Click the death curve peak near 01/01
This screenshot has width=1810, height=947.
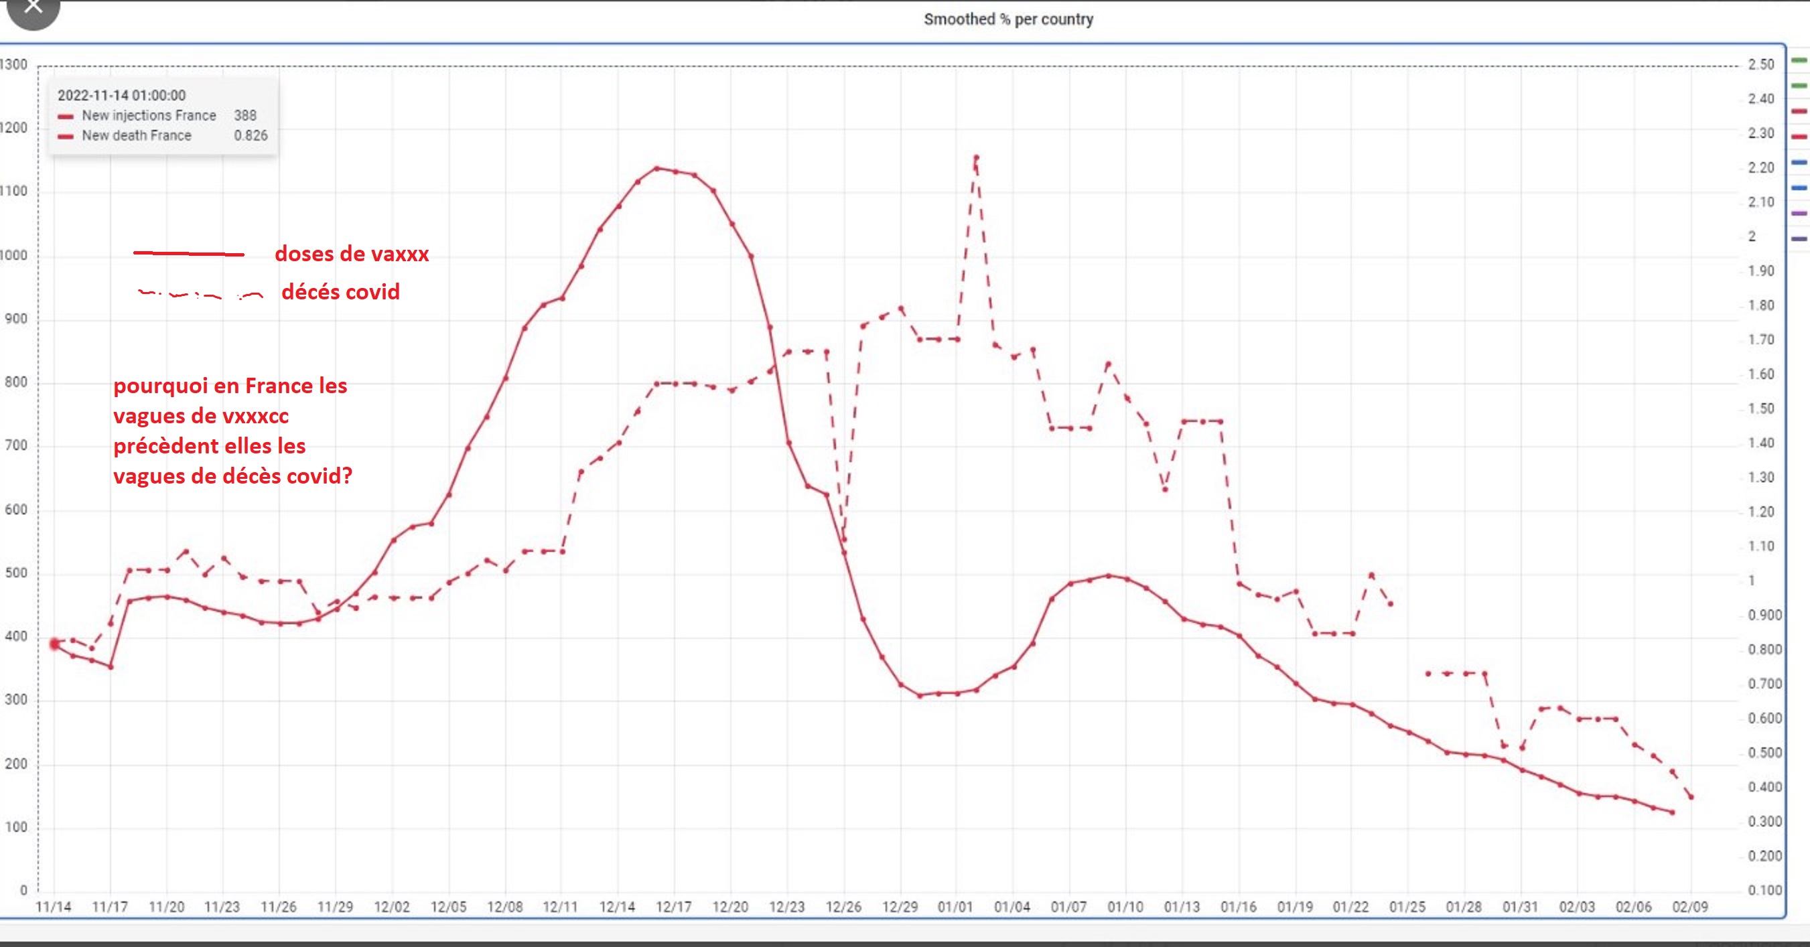[x=976, y=157]
